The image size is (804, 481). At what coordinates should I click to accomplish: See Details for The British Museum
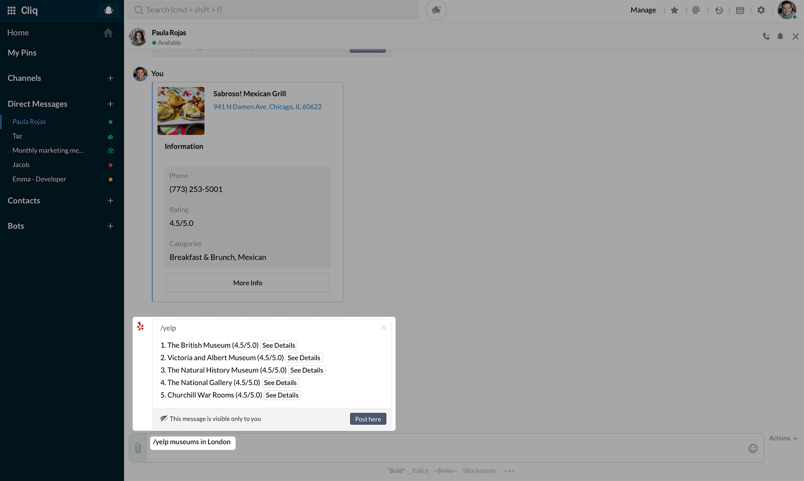(279, 345)
